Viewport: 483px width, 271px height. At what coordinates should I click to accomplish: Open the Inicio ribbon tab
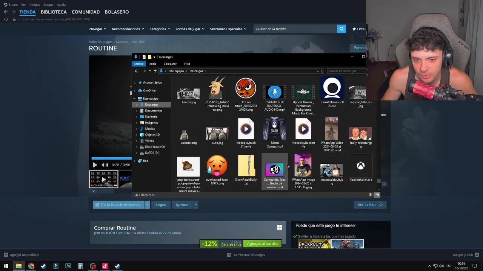tap(153, 64)
